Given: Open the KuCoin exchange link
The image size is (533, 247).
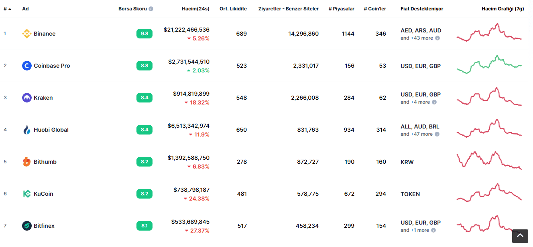Looking at the screenshot, I should click(43, 194).
